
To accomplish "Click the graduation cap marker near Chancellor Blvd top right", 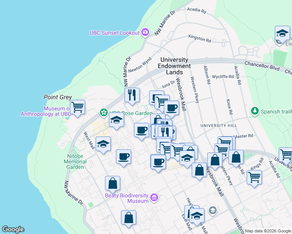I will (x=282, y=34).
